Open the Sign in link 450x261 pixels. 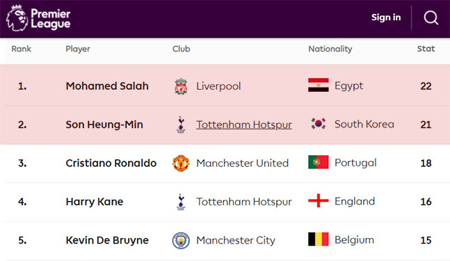coord(386,17)
